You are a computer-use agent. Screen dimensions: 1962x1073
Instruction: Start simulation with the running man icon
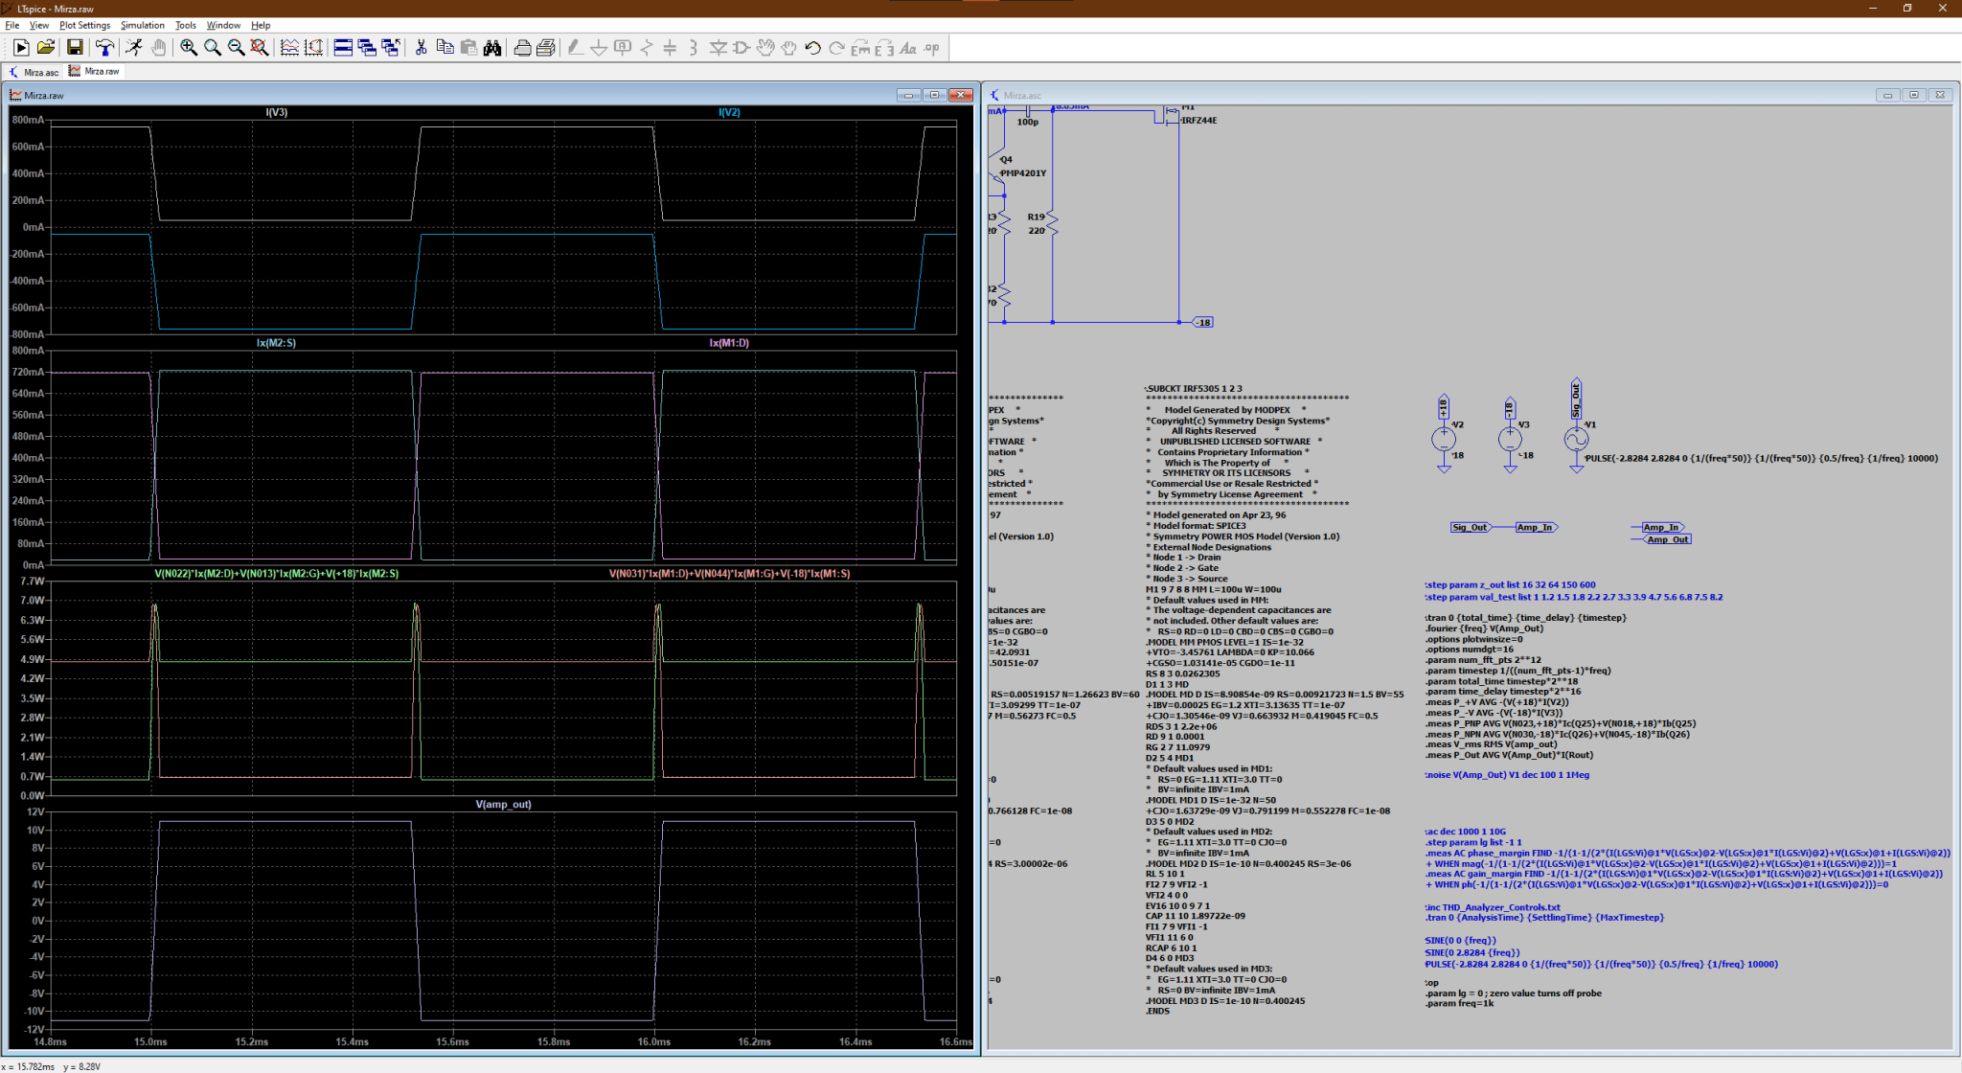134,48
